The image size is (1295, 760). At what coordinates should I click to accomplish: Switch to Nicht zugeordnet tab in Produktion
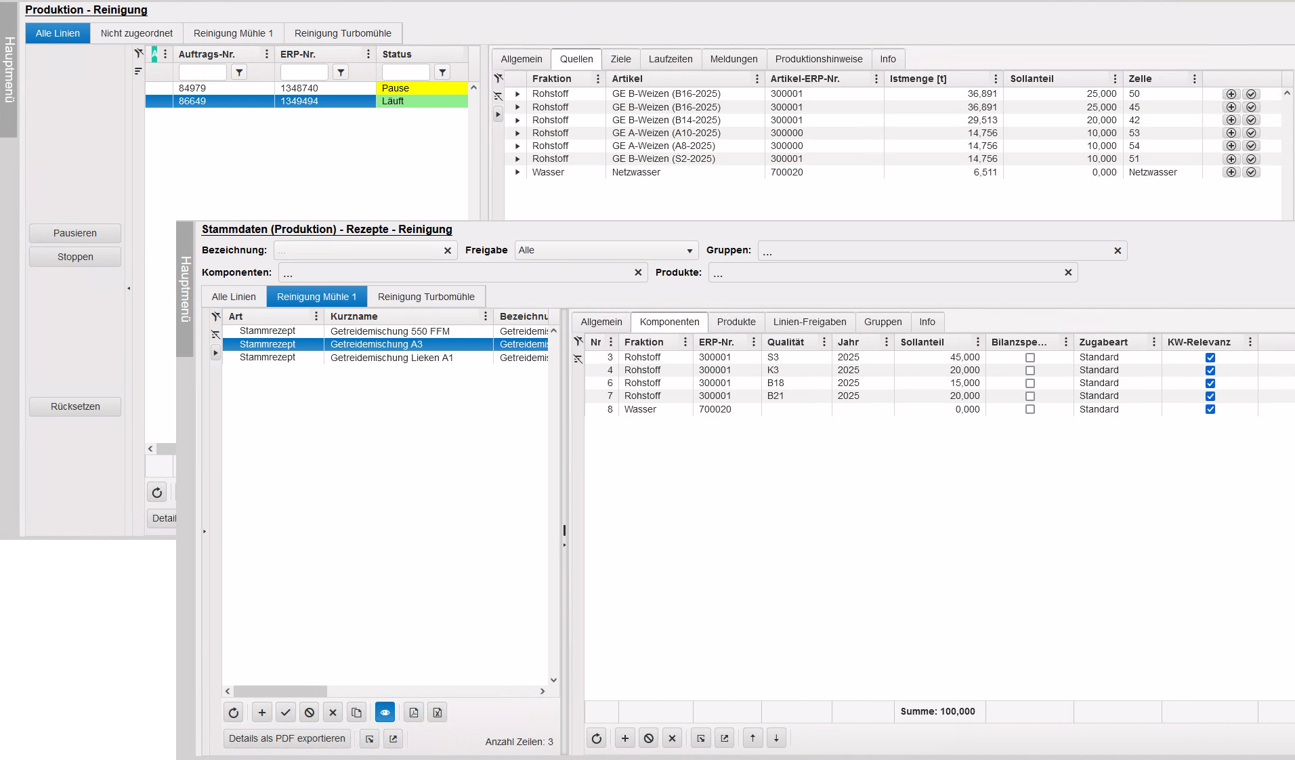pos(137,33)
